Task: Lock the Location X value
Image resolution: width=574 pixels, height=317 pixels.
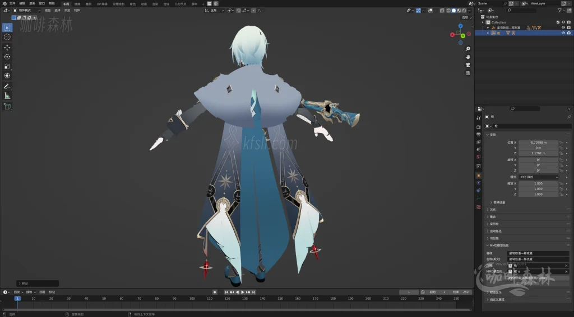Action: coord(562,143)
